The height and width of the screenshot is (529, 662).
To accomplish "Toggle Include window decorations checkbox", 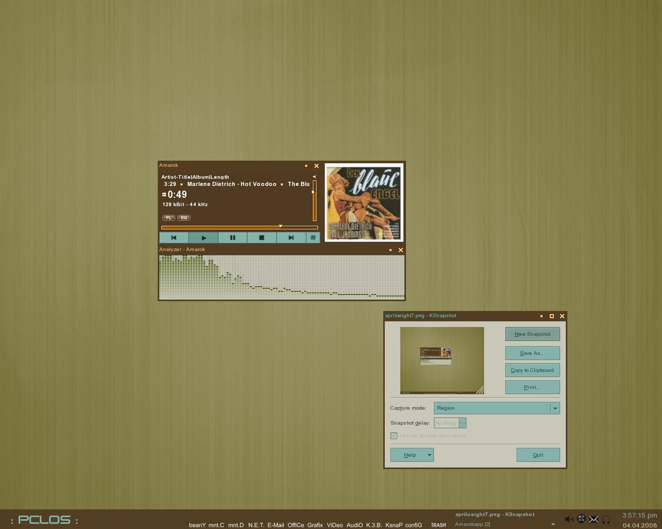I will 394,436.
